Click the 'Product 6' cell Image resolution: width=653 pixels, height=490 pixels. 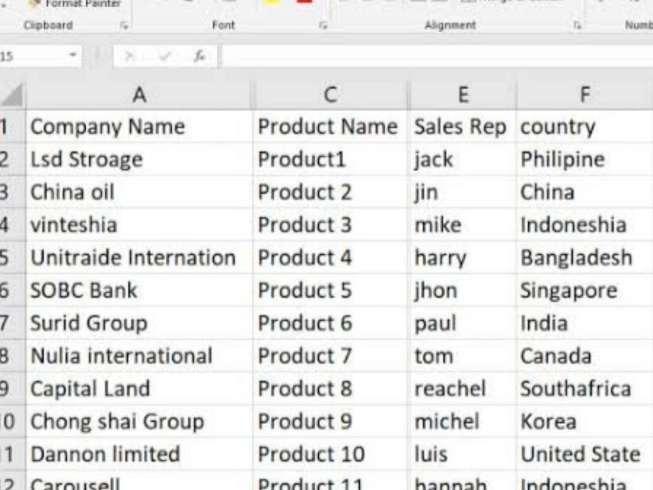coord(330,323)
